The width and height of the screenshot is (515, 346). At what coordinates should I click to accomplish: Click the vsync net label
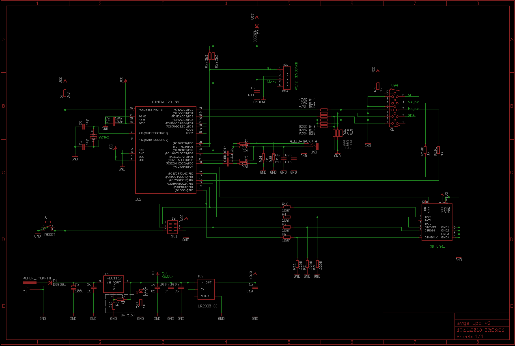413,102
